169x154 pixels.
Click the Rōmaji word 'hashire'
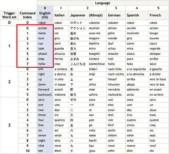point(94,44)
